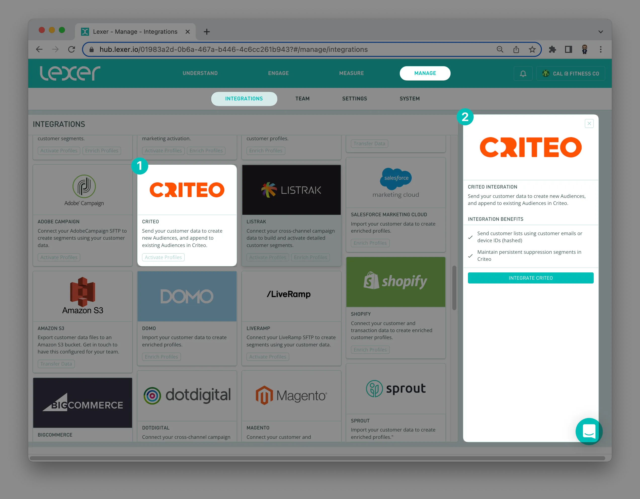The width and height of the screenshot is (640, 499).
Task: Close the Criteo integration panel
Action: click(x=589, y=123)
